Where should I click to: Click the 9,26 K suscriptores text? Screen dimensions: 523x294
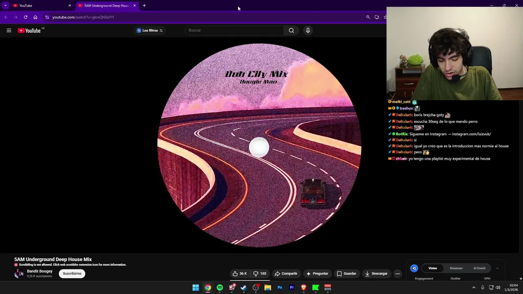[x=40, y=276]
